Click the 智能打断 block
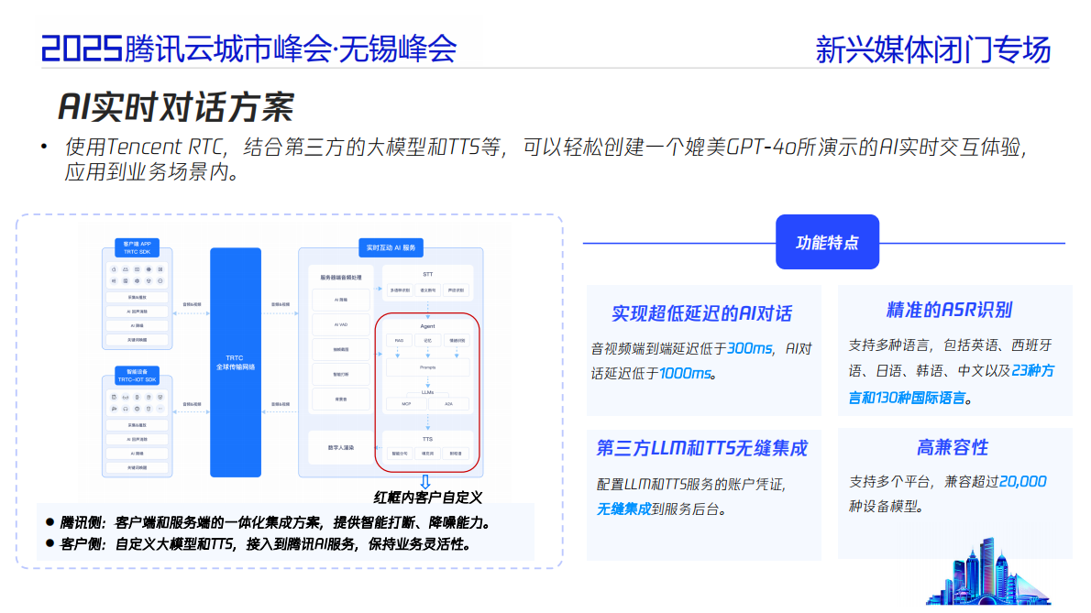The width and height of the screenshot is (1091, 613). click(339, 374)
